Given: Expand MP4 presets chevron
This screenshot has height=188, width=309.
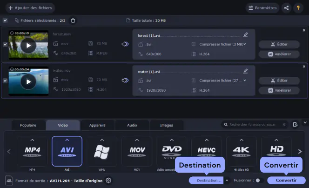Looking at the screenshot, I should click(32, 140).
